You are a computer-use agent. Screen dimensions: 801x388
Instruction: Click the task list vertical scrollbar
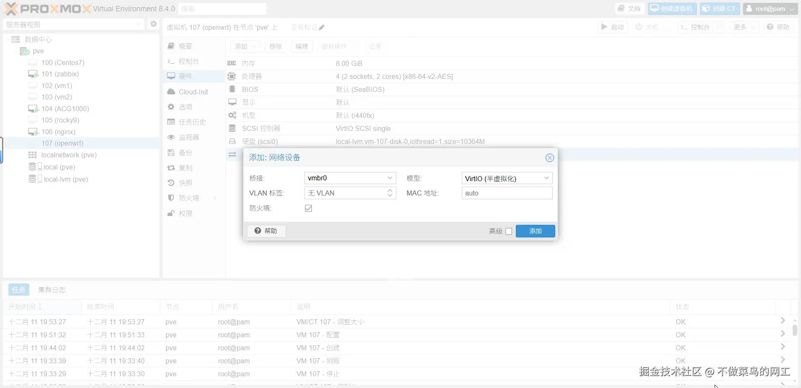tap(795, 331)
